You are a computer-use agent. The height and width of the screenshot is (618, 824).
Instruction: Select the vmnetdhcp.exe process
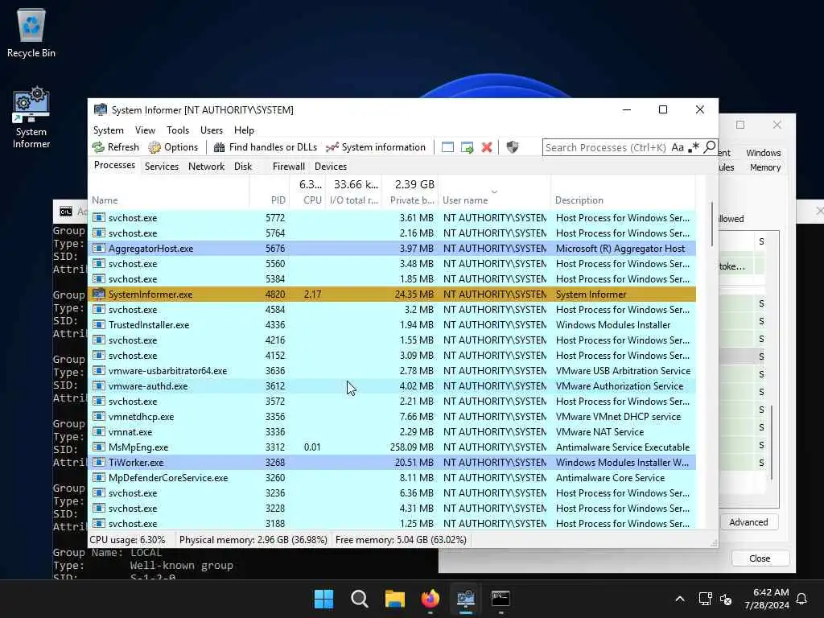[392, 417]
